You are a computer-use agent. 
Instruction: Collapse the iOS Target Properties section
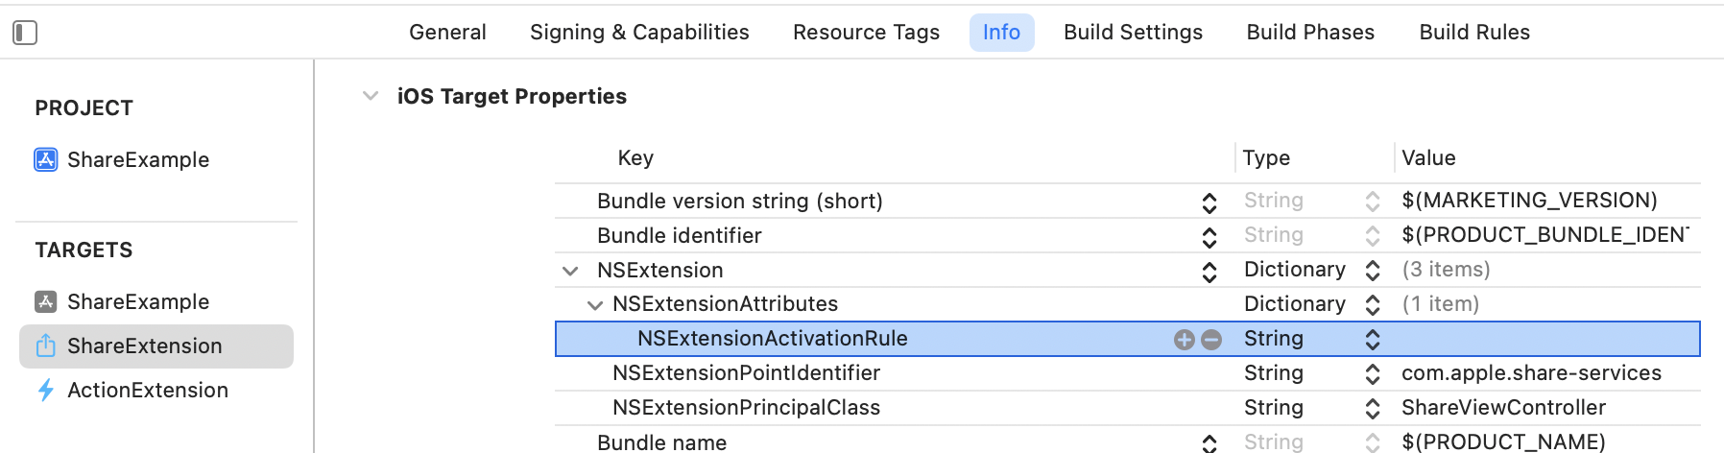[x=371, y=96]
